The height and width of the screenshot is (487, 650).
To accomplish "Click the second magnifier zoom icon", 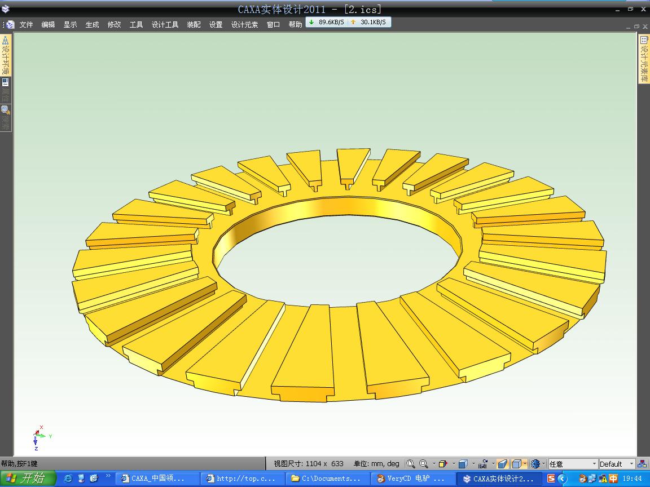I will [x=424, y=464].
